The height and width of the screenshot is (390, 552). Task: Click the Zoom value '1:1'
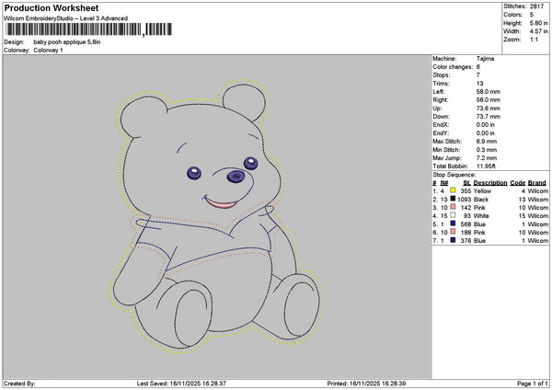pos(534,40)
